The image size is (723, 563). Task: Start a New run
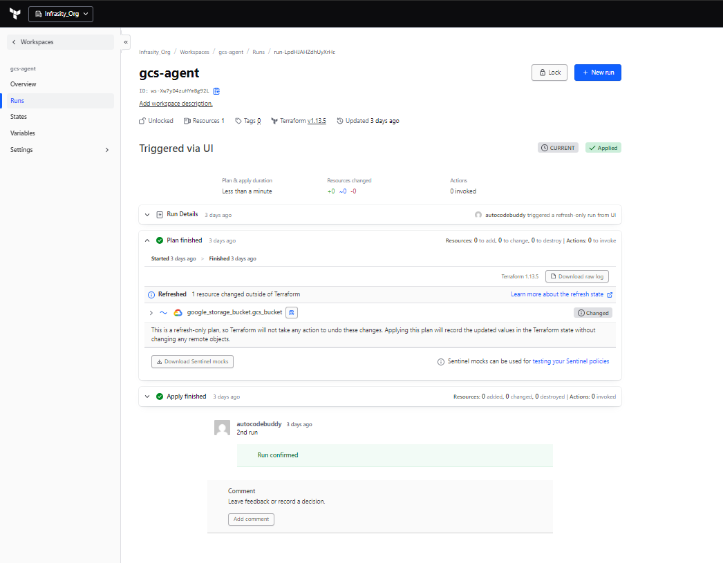click(x=598, y=73)
